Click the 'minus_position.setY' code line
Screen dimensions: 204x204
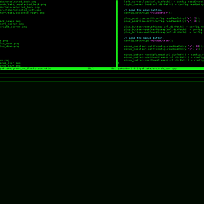pos(163,49)
